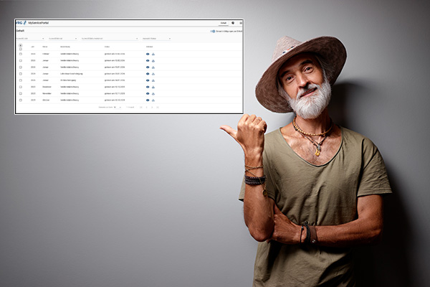Click the download icon in first row
This screenshot has width=430, height=287.
pyautogui.click(x=153, y=54)
